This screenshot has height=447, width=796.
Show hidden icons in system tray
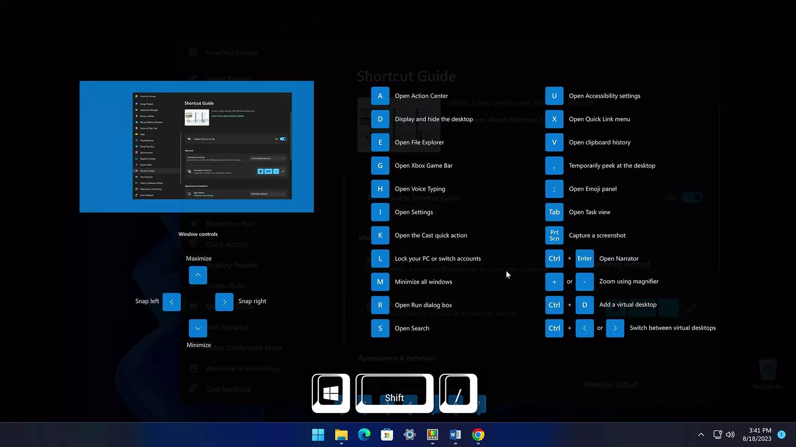coord(701,435)
